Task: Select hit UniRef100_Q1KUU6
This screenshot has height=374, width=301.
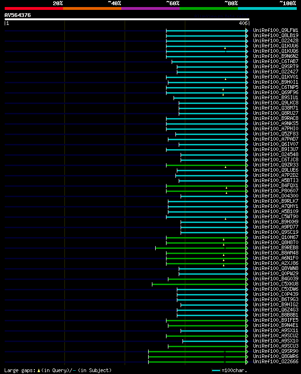Action: [276, 46]
